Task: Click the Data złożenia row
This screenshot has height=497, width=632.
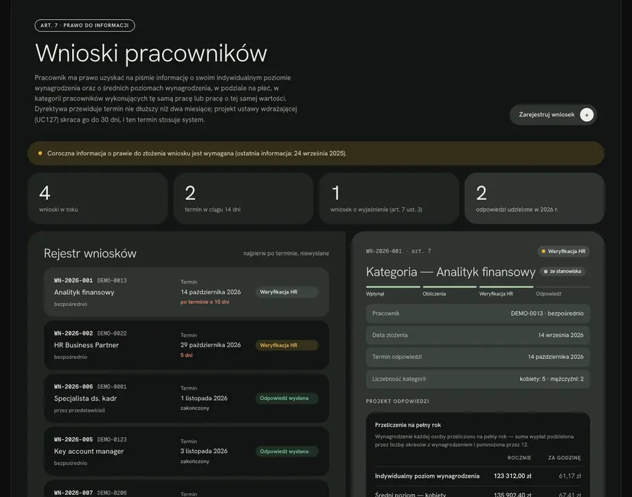Action: click(477, 335)
